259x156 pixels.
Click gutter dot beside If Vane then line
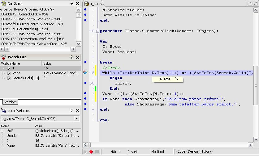85,99
